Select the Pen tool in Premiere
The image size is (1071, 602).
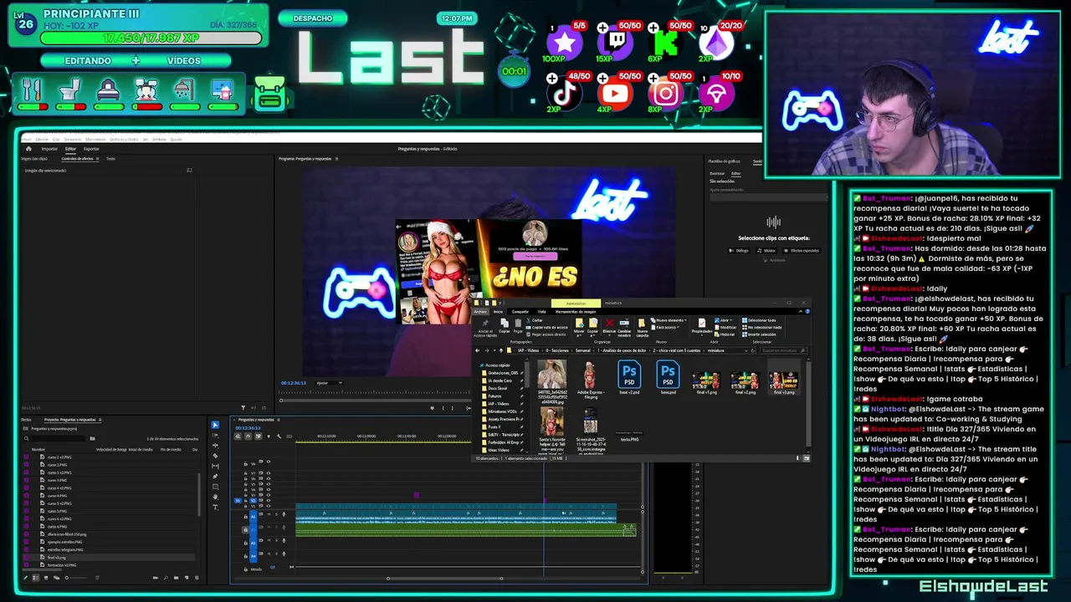[x=215, y=477]
